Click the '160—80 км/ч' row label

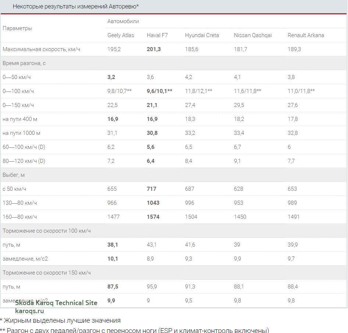point(20,217)
